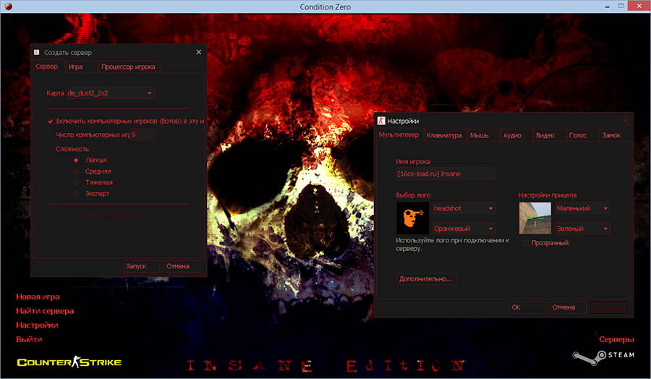
Task: Click the Дополнительно... button
Action: pyautogui.click(x=427, y=278)
